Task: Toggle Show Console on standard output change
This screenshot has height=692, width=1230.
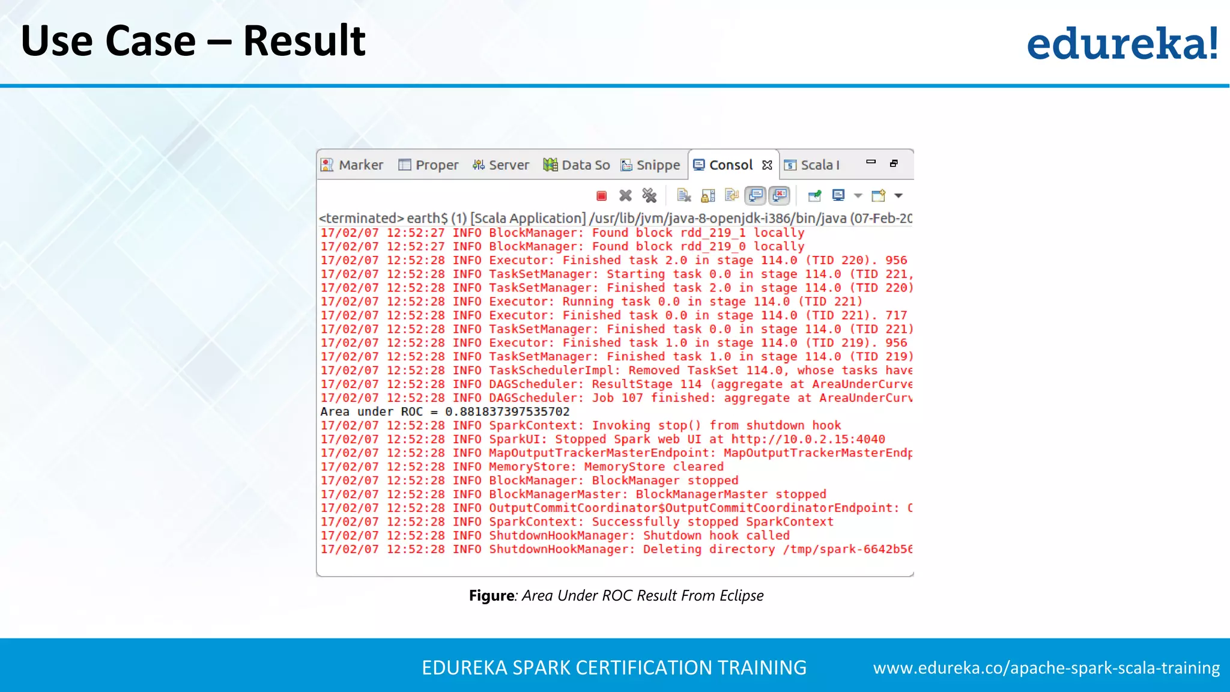Action: [755, 196]
